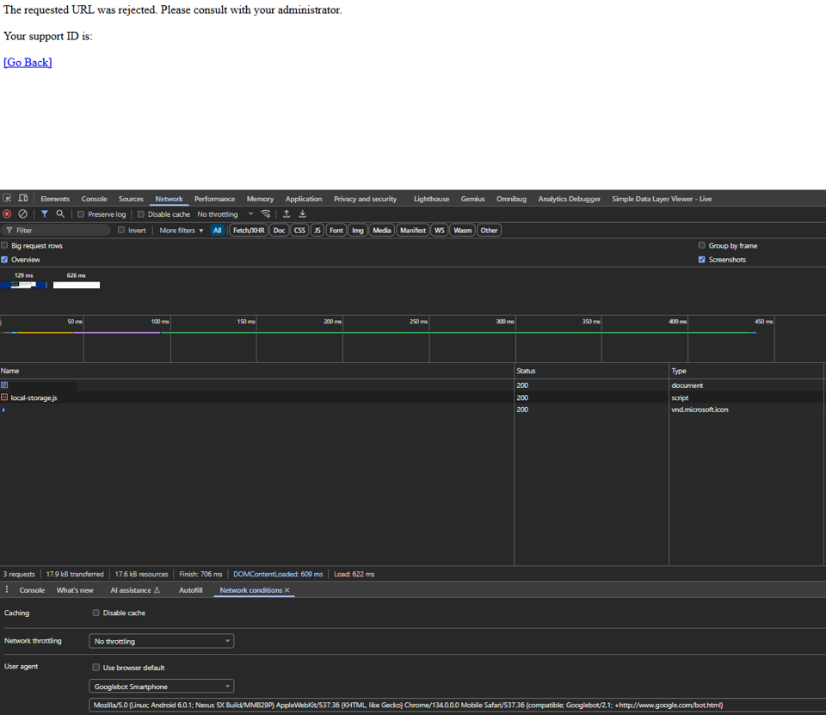Toggle the network filter funnel icon
Viewport: 826px width, 715px height.
[x=45, y=214]
